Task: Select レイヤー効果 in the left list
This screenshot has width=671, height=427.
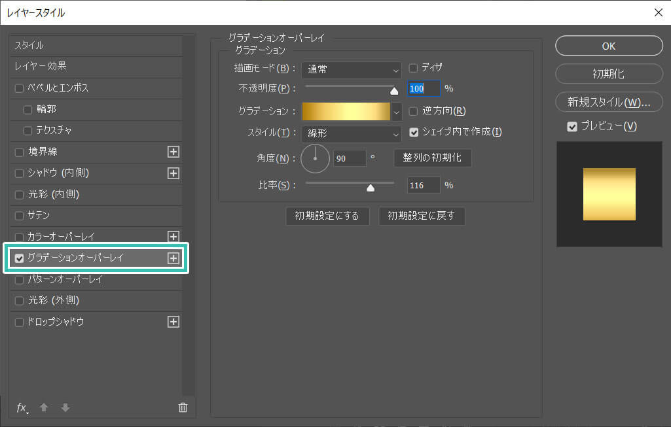Action: 96,66
